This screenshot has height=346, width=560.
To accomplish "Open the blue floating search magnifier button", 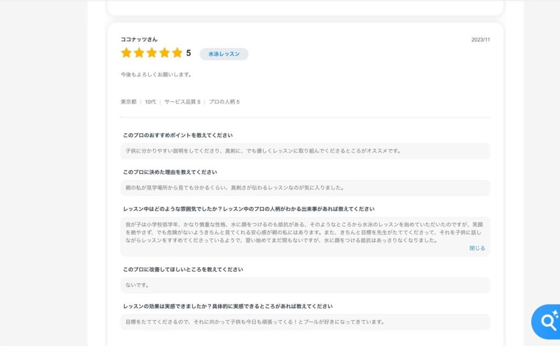I will pos(547,322).
